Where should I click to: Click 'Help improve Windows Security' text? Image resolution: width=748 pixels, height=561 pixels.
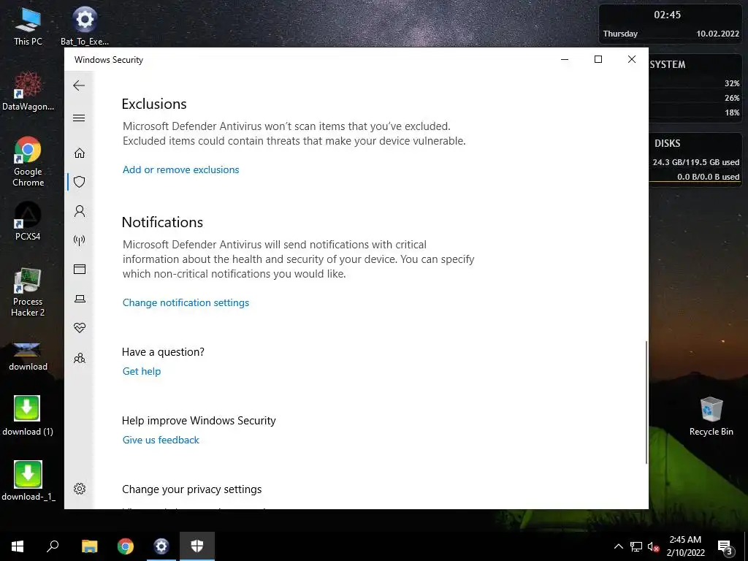coord(199,421)
